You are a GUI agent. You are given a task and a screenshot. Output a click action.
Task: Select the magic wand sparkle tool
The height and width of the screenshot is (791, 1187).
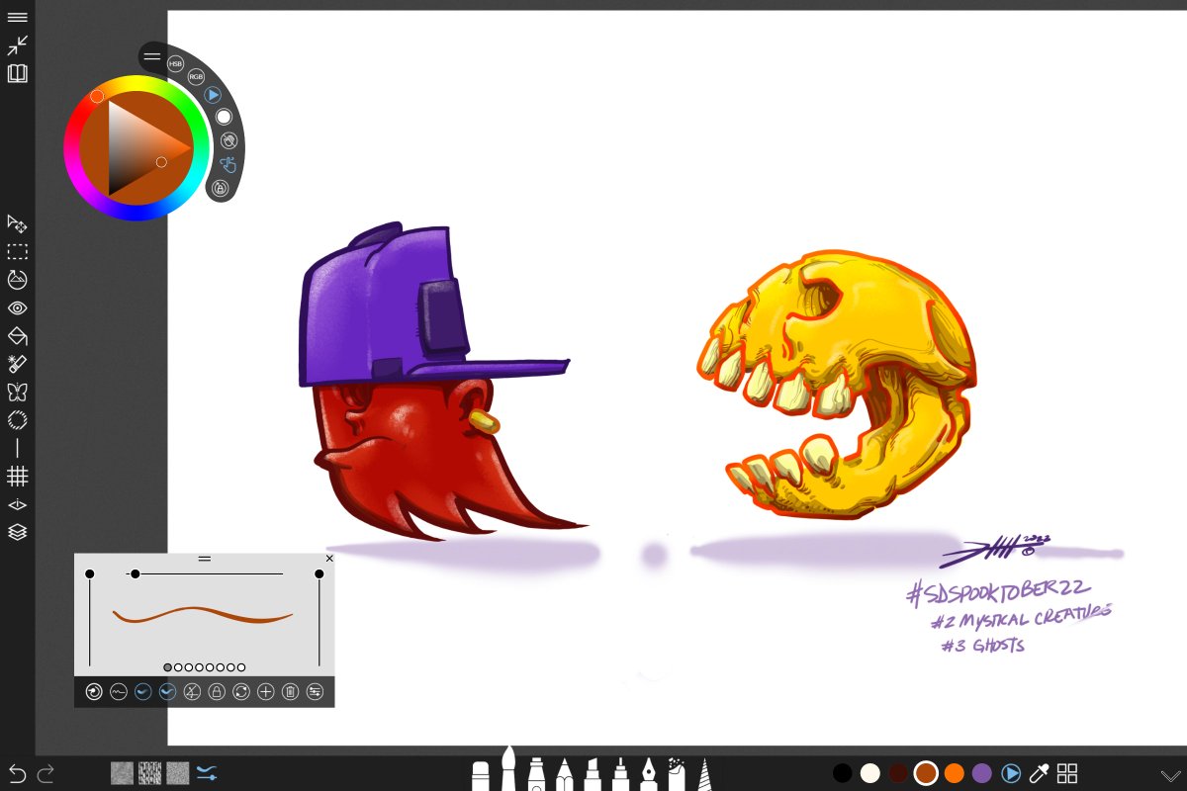tap(17, 364)
